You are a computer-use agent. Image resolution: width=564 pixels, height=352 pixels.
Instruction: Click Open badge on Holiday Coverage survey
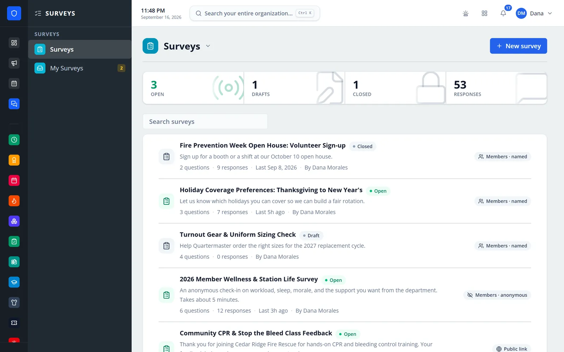click(x=378, y=191)
